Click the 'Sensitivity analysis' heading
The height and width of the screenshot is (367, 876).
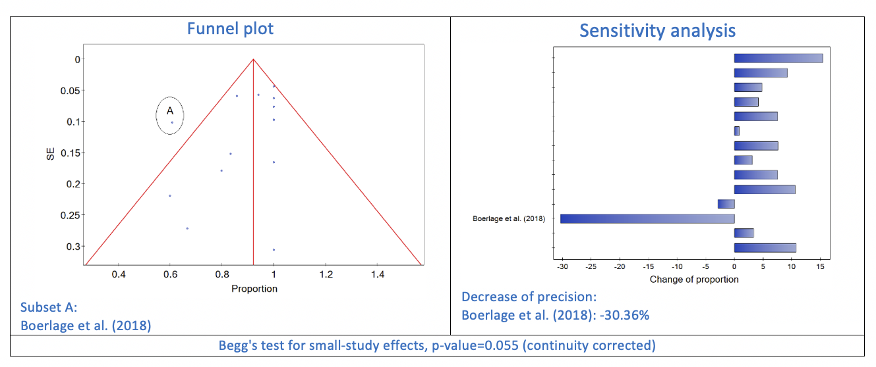tap(657, 30)
